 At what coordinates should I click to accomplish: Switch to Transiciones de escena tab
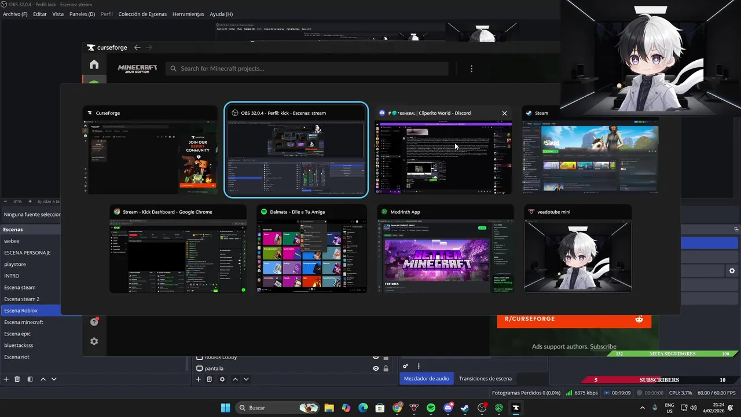(485, 379)
